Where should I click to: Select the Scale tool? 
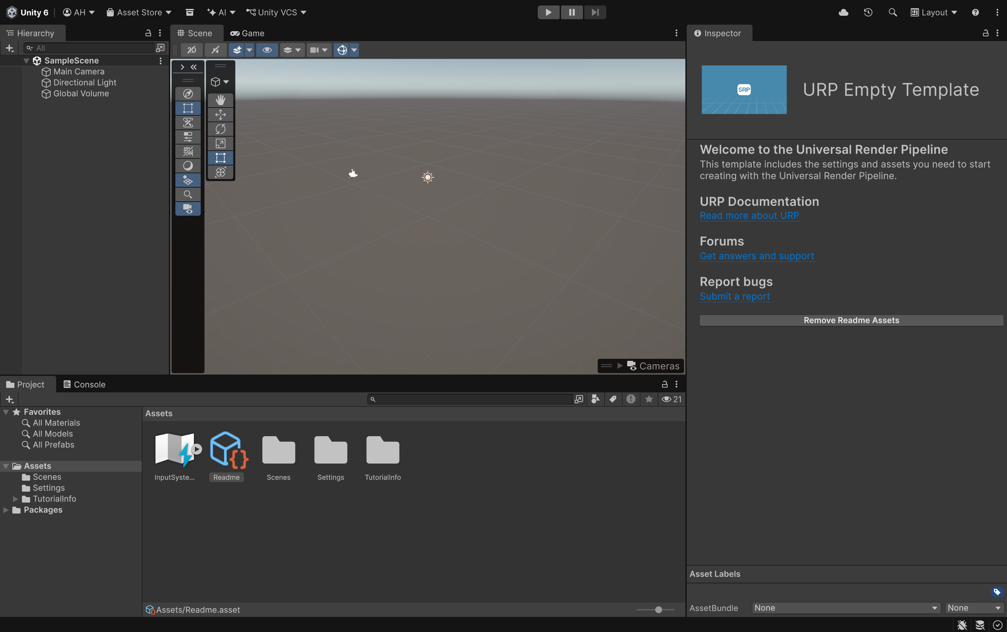[x=220, y=143]
